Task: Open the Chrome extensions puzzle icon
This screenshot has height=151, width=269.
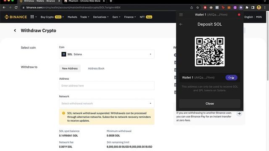Action: point(247,8)
